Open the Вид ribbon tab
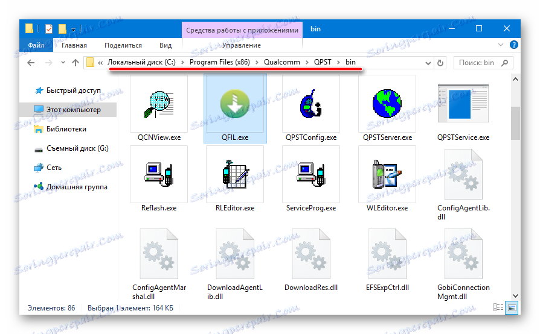Screen dimensions: 540x334 pyautogui.click(x=166, y=45)
